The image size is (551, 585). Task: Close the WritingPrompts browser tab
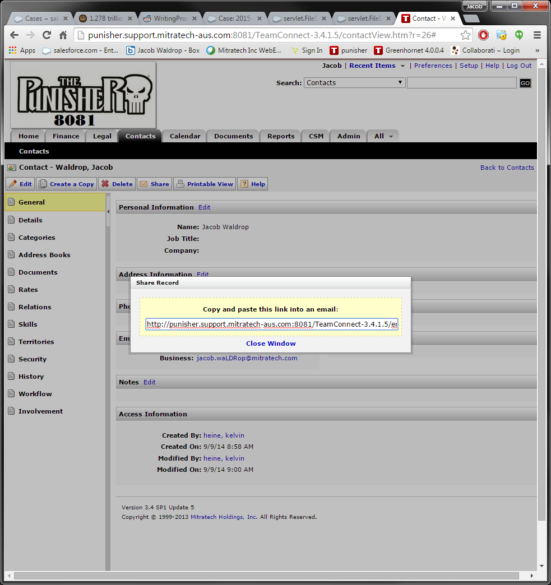(195, 18)
